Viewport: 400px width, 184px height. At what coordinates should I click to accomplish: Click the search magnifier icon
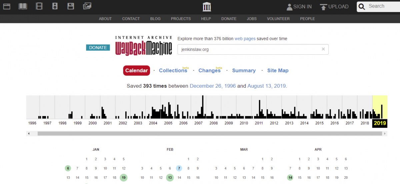362,6
